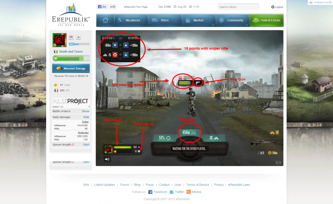333x204 pixels.
Task: Open the Forum link
Action: tap(125, 185)
